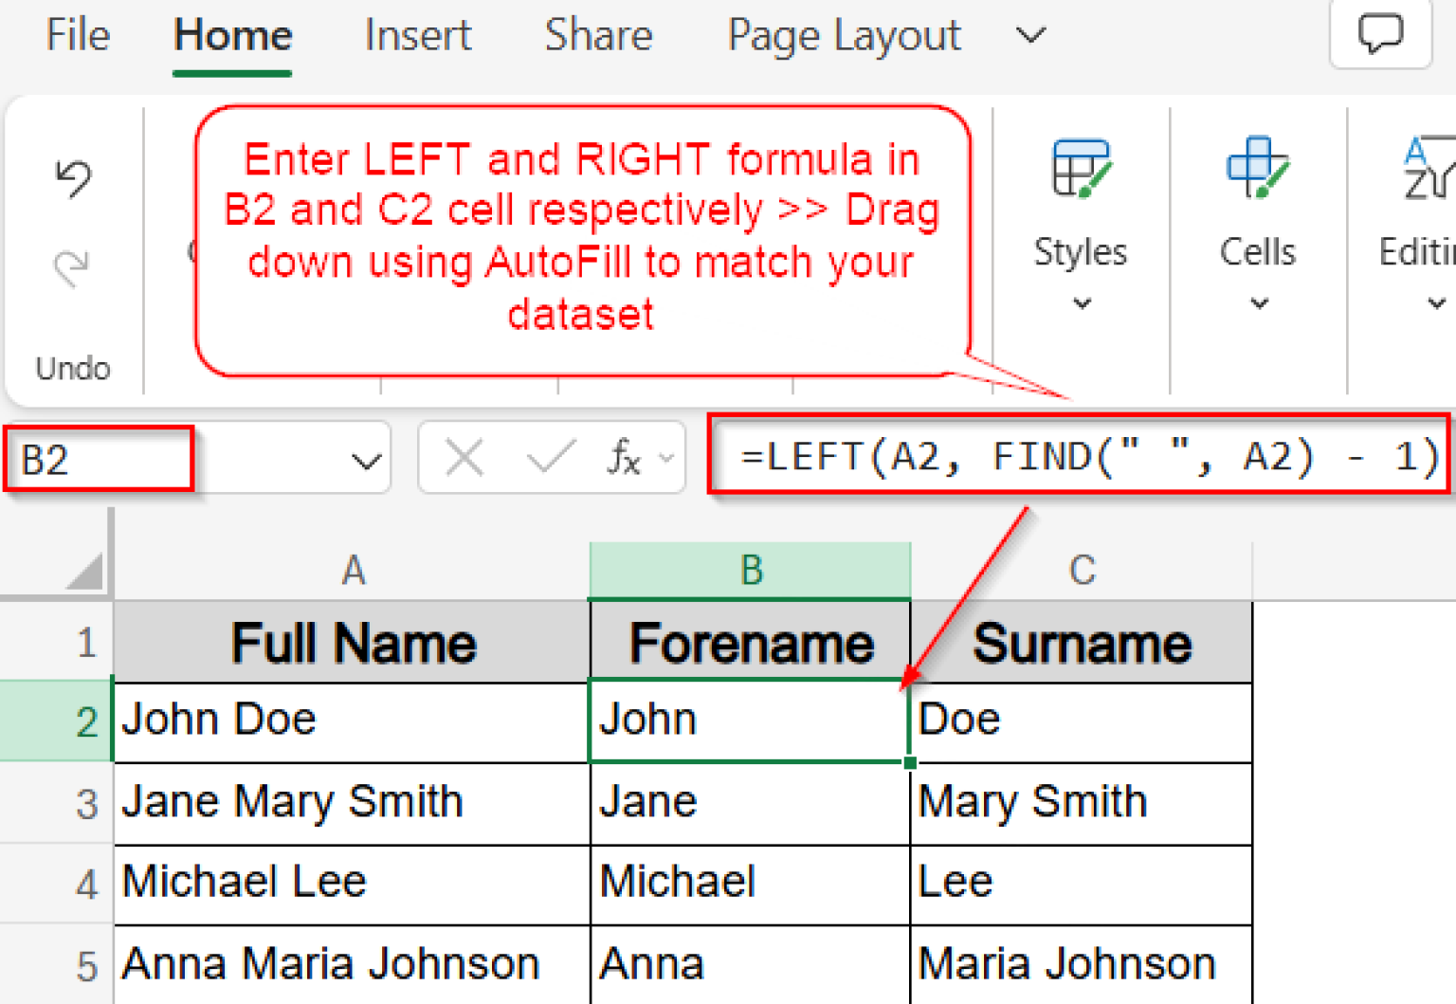Image resolution: width=1456 pixels, height=1004 pixels.
Task: Select the Home ribbon tab
Action: click(x=231, y=35)
